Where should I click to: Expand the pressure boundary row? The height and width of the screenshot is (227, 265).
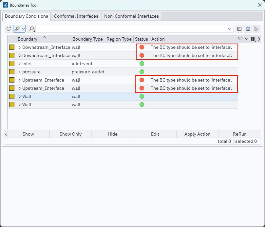pos(20,72)
